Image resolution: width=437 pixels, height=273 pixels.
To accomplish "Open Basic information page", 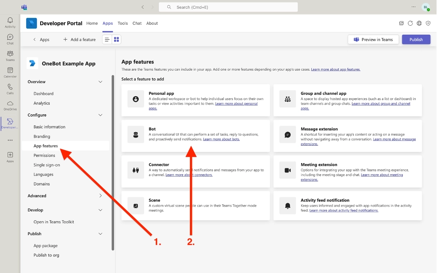I will pos(49,127).
